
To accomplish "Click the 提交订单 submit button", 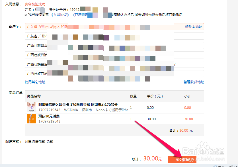I will pos(182,160).
